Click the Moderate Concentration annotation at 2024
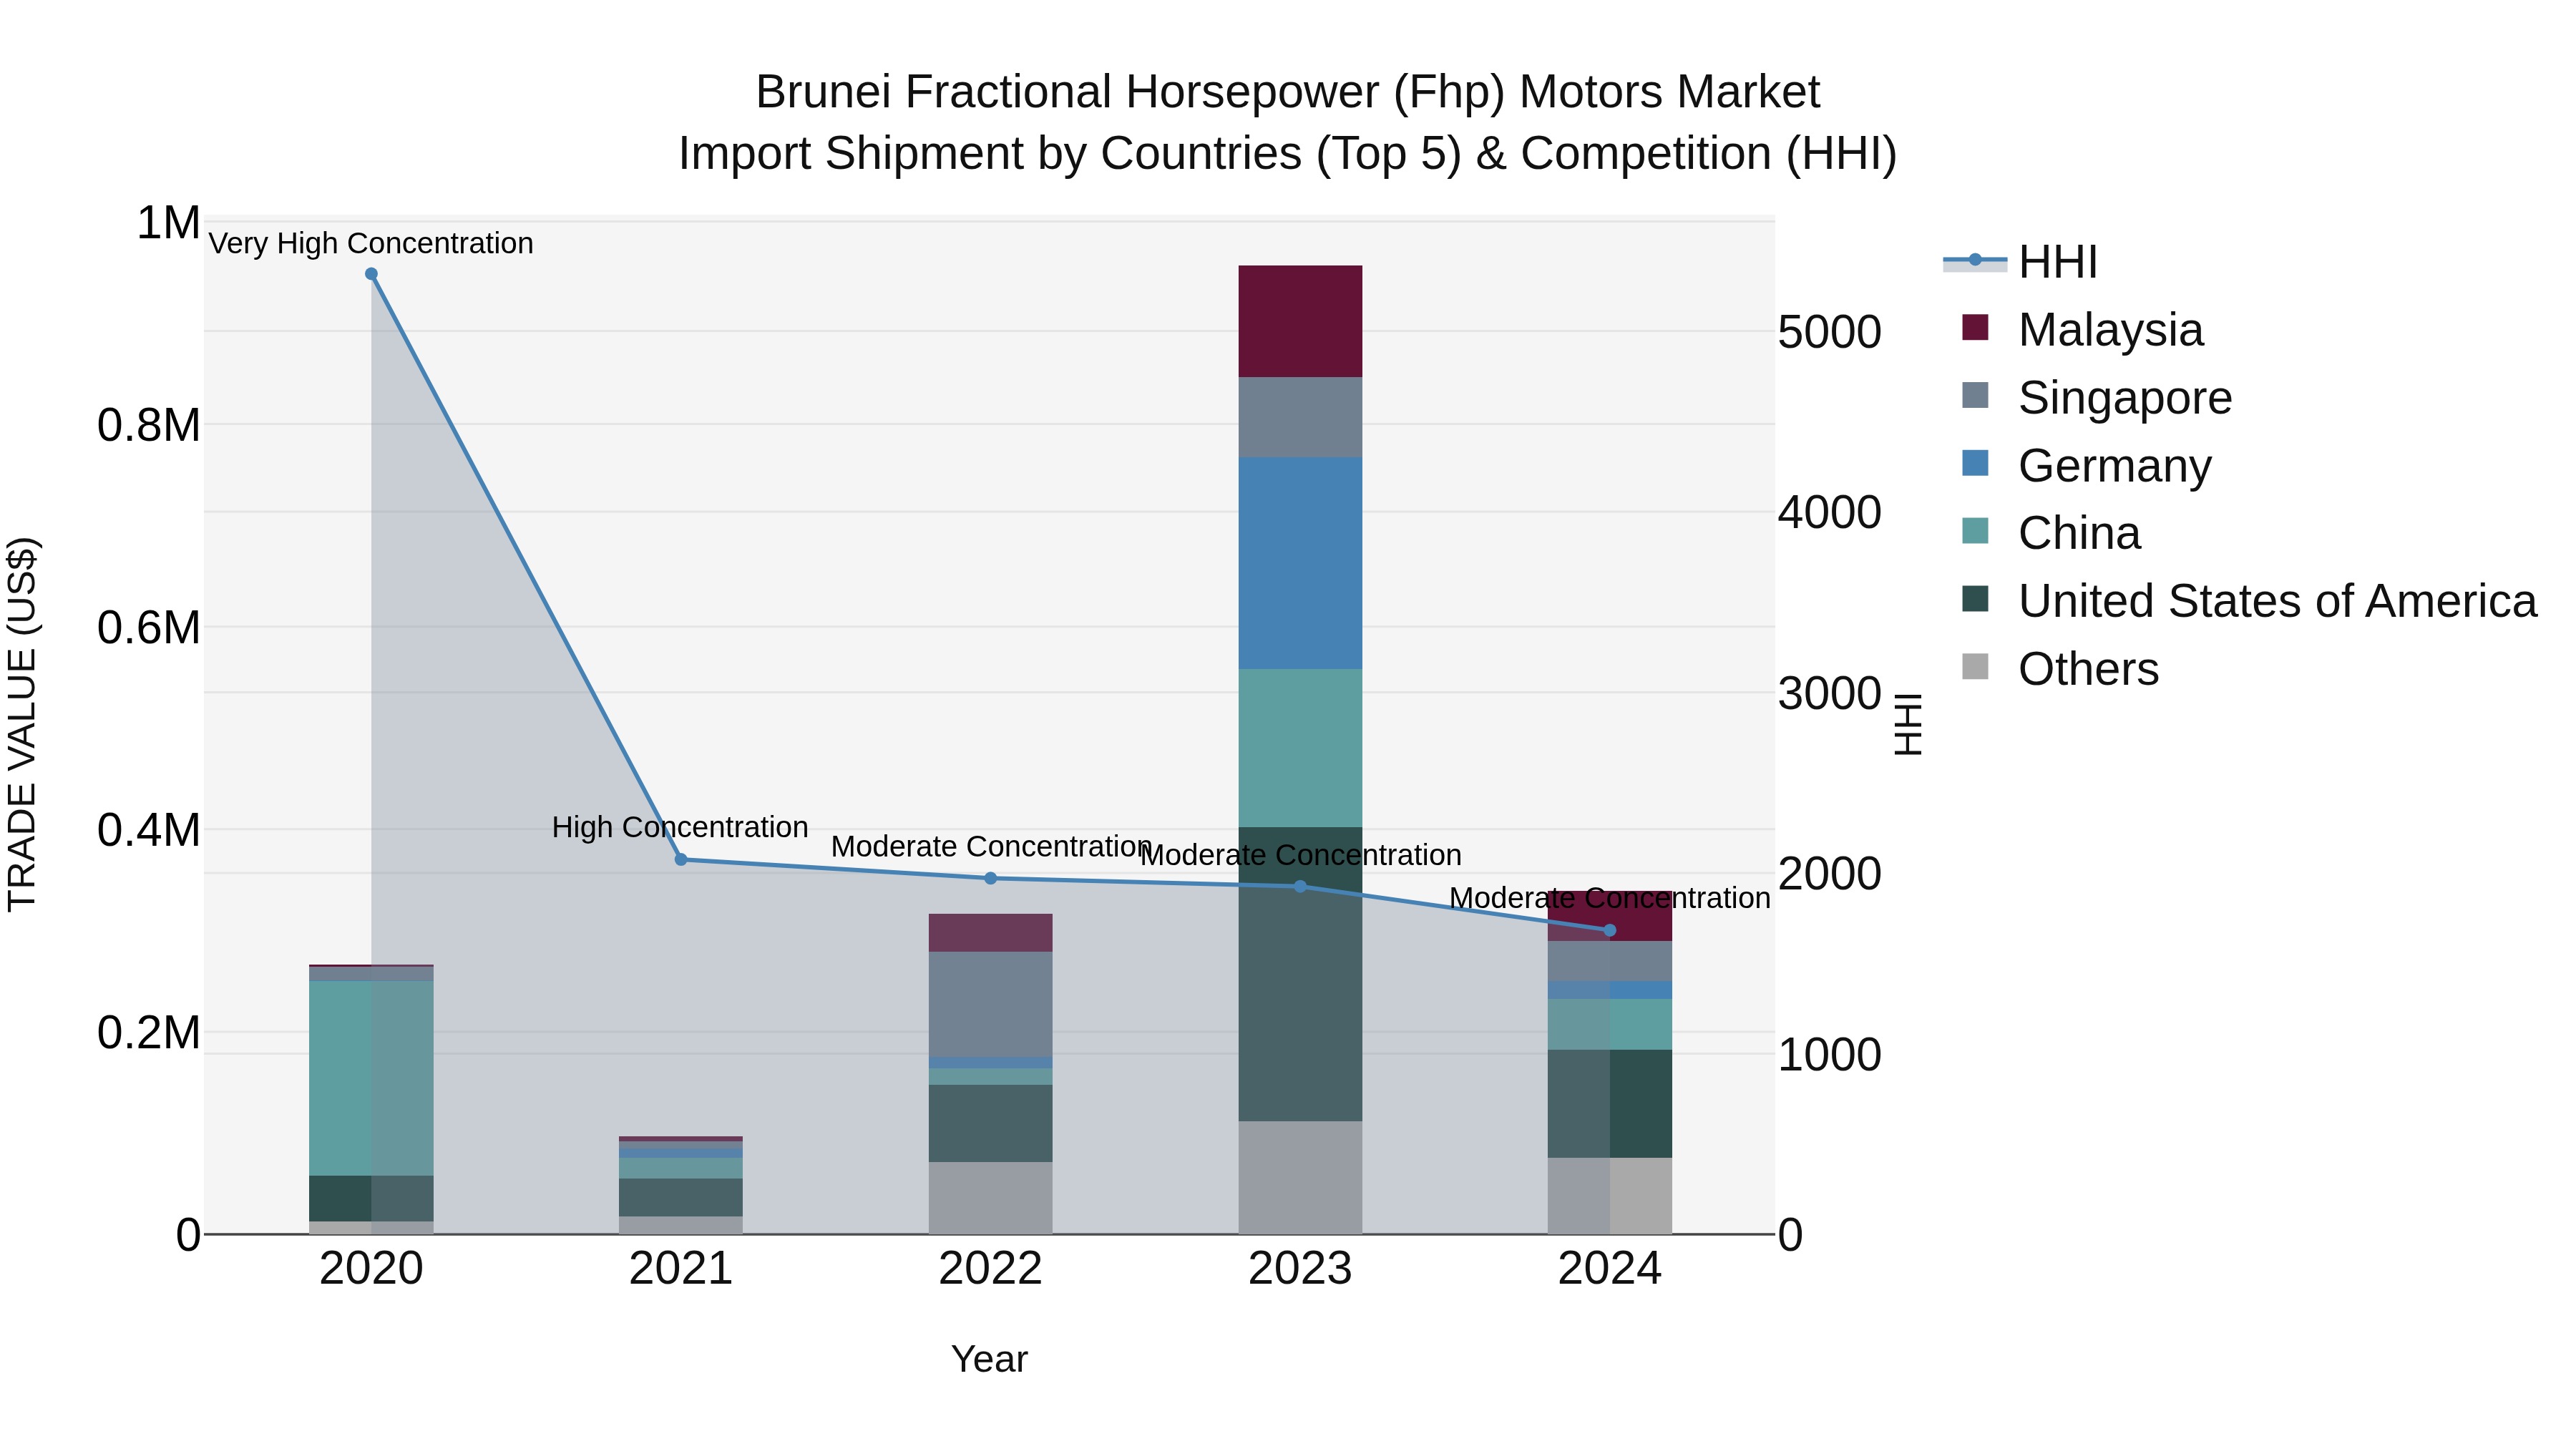The width and height of the screenshot is (2576, 1449). (x=1610, y=898)
